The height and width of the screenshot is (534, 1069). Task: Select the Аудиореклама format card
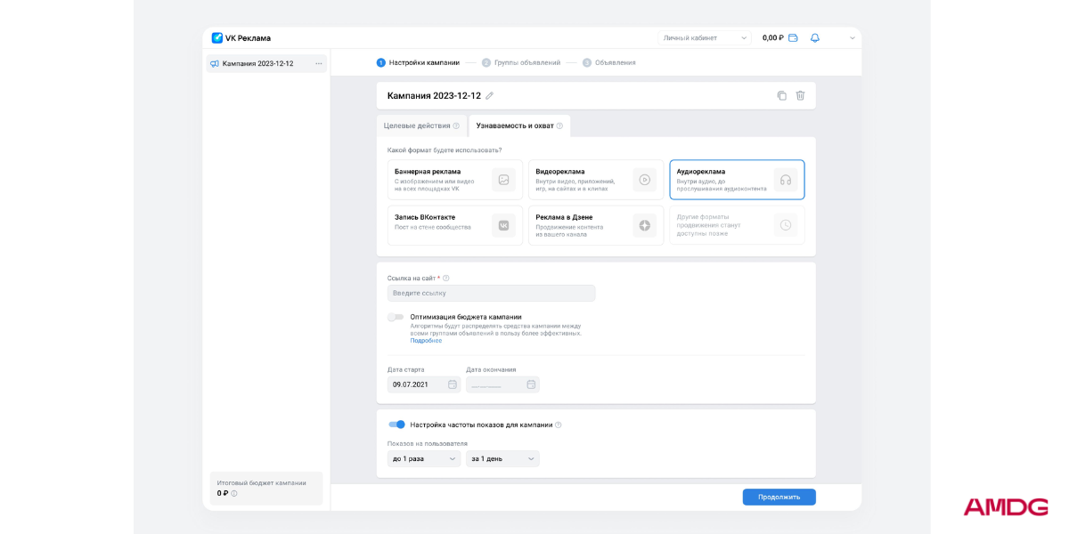[x=737, y=179]
